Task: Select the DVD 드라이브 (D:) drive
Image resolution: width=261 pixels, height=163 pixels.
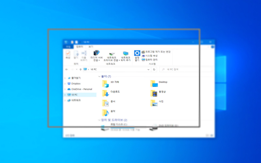Action: [x=164, y=127]
